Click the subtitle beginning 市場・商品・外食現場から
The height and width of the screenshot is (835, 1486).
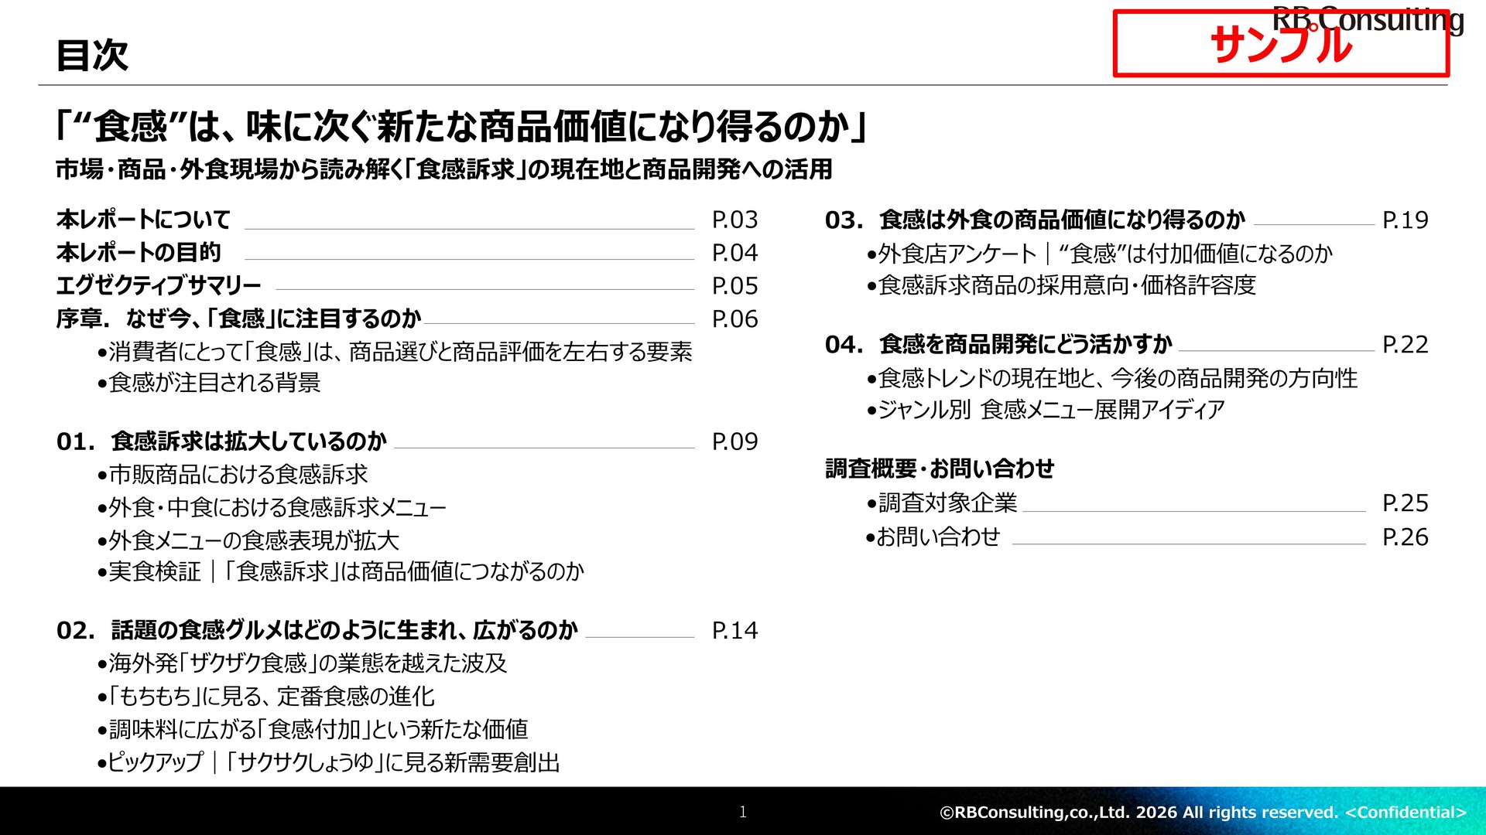pyautogui.click(x=444, y=169)
